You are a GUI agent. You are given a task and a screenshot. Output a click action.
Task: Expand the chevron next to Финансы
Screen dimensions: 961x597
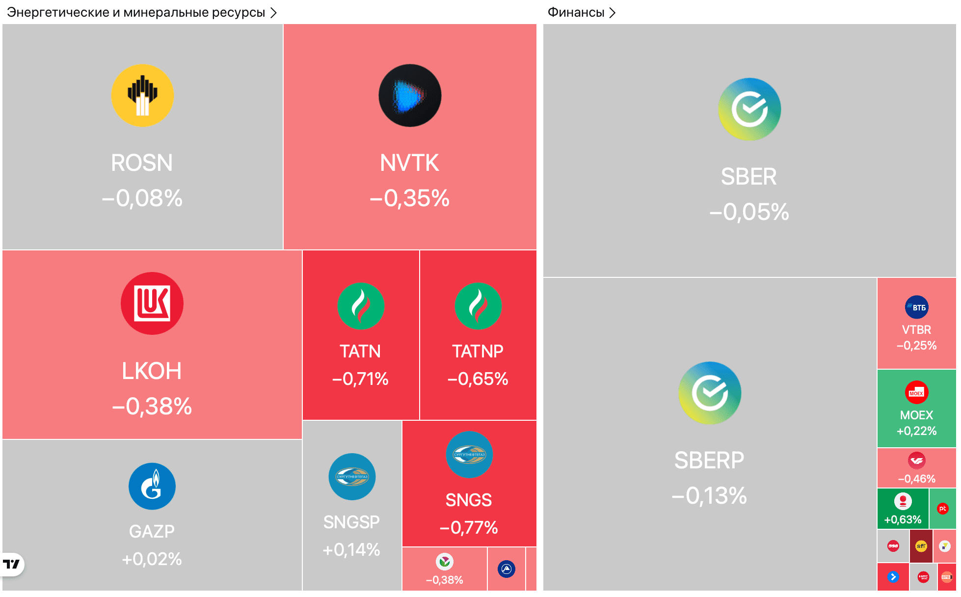pos(613,12)
